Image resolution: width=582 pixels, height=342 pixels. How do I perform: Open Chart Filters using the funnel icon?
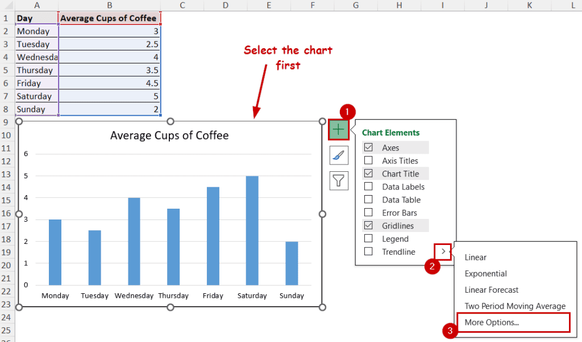(338, 180)
